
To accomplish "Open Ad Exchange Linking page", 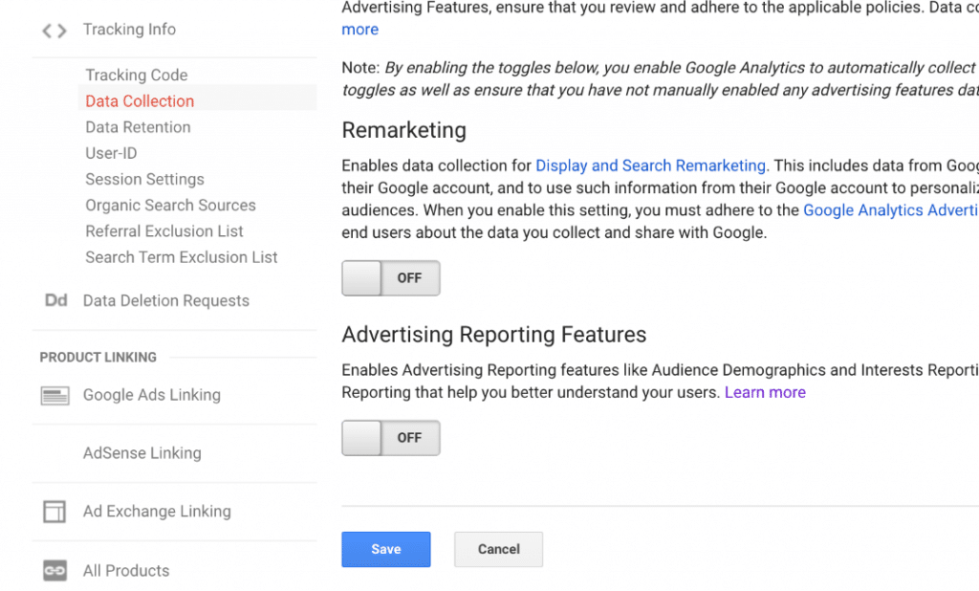I will (157, 511).
